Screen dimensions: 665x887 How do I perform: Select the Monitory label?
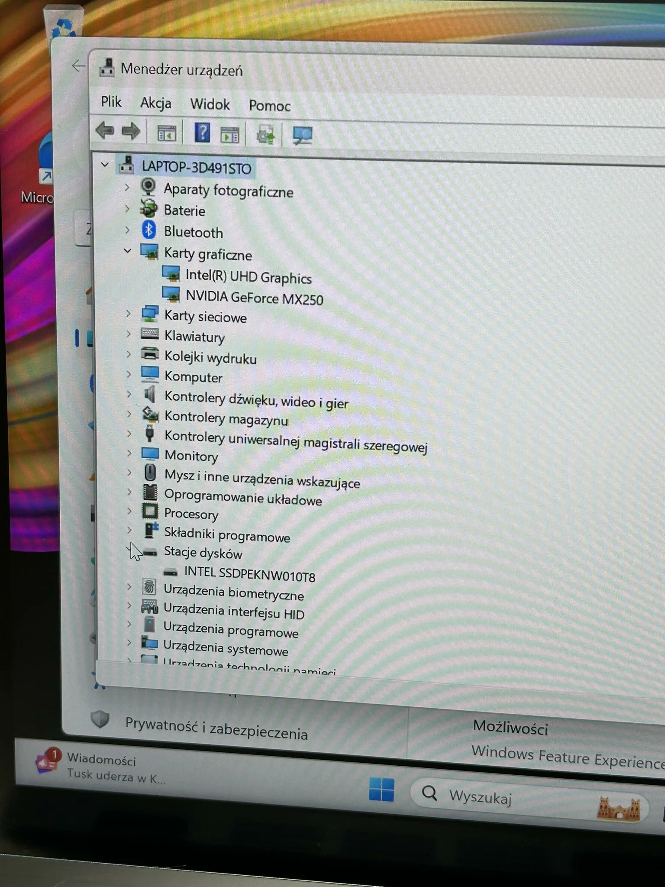coord(191,456)
